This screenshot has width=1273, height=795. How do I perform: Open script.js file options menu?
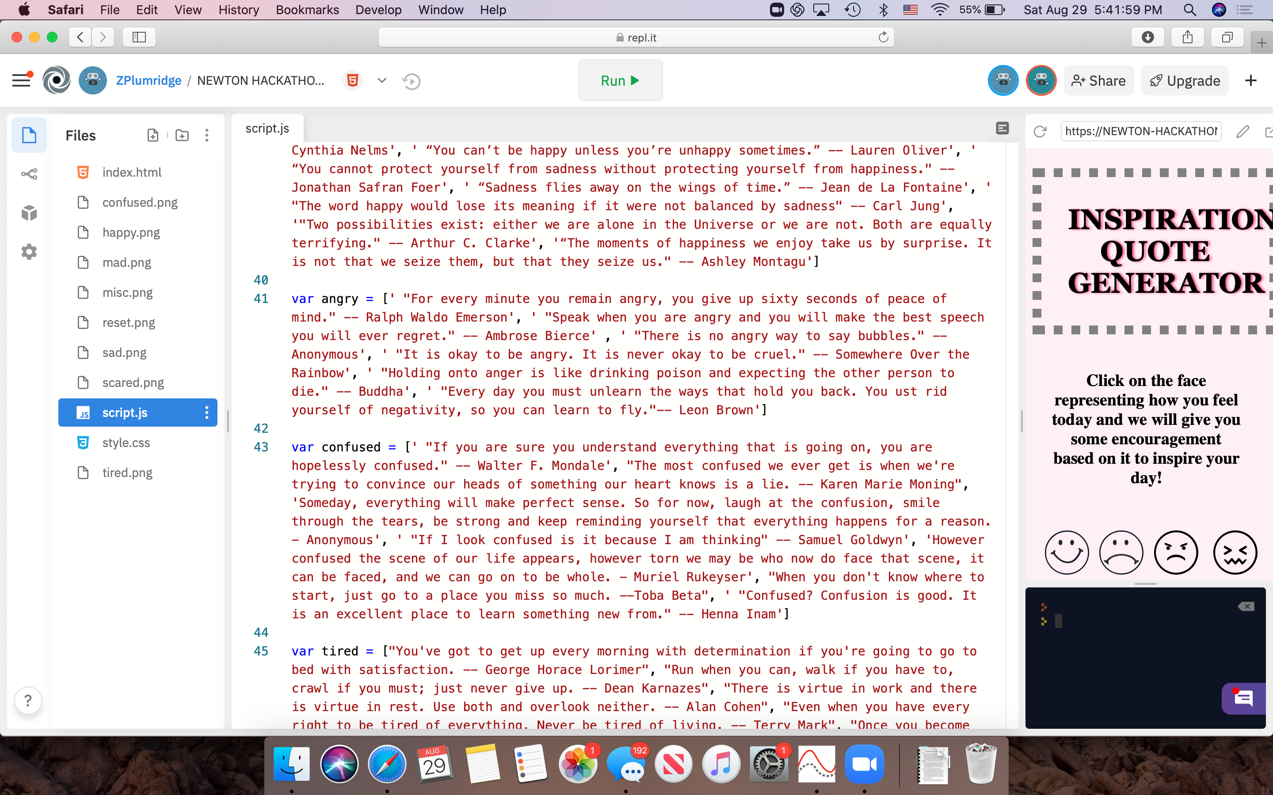[x=207, y=413]
